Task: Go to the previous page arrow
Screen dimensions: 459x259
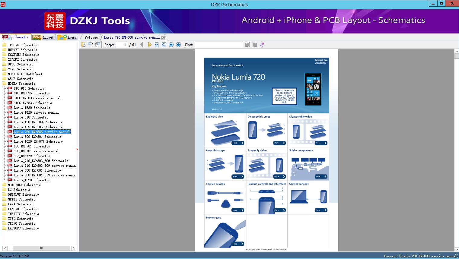Action: 142,45
